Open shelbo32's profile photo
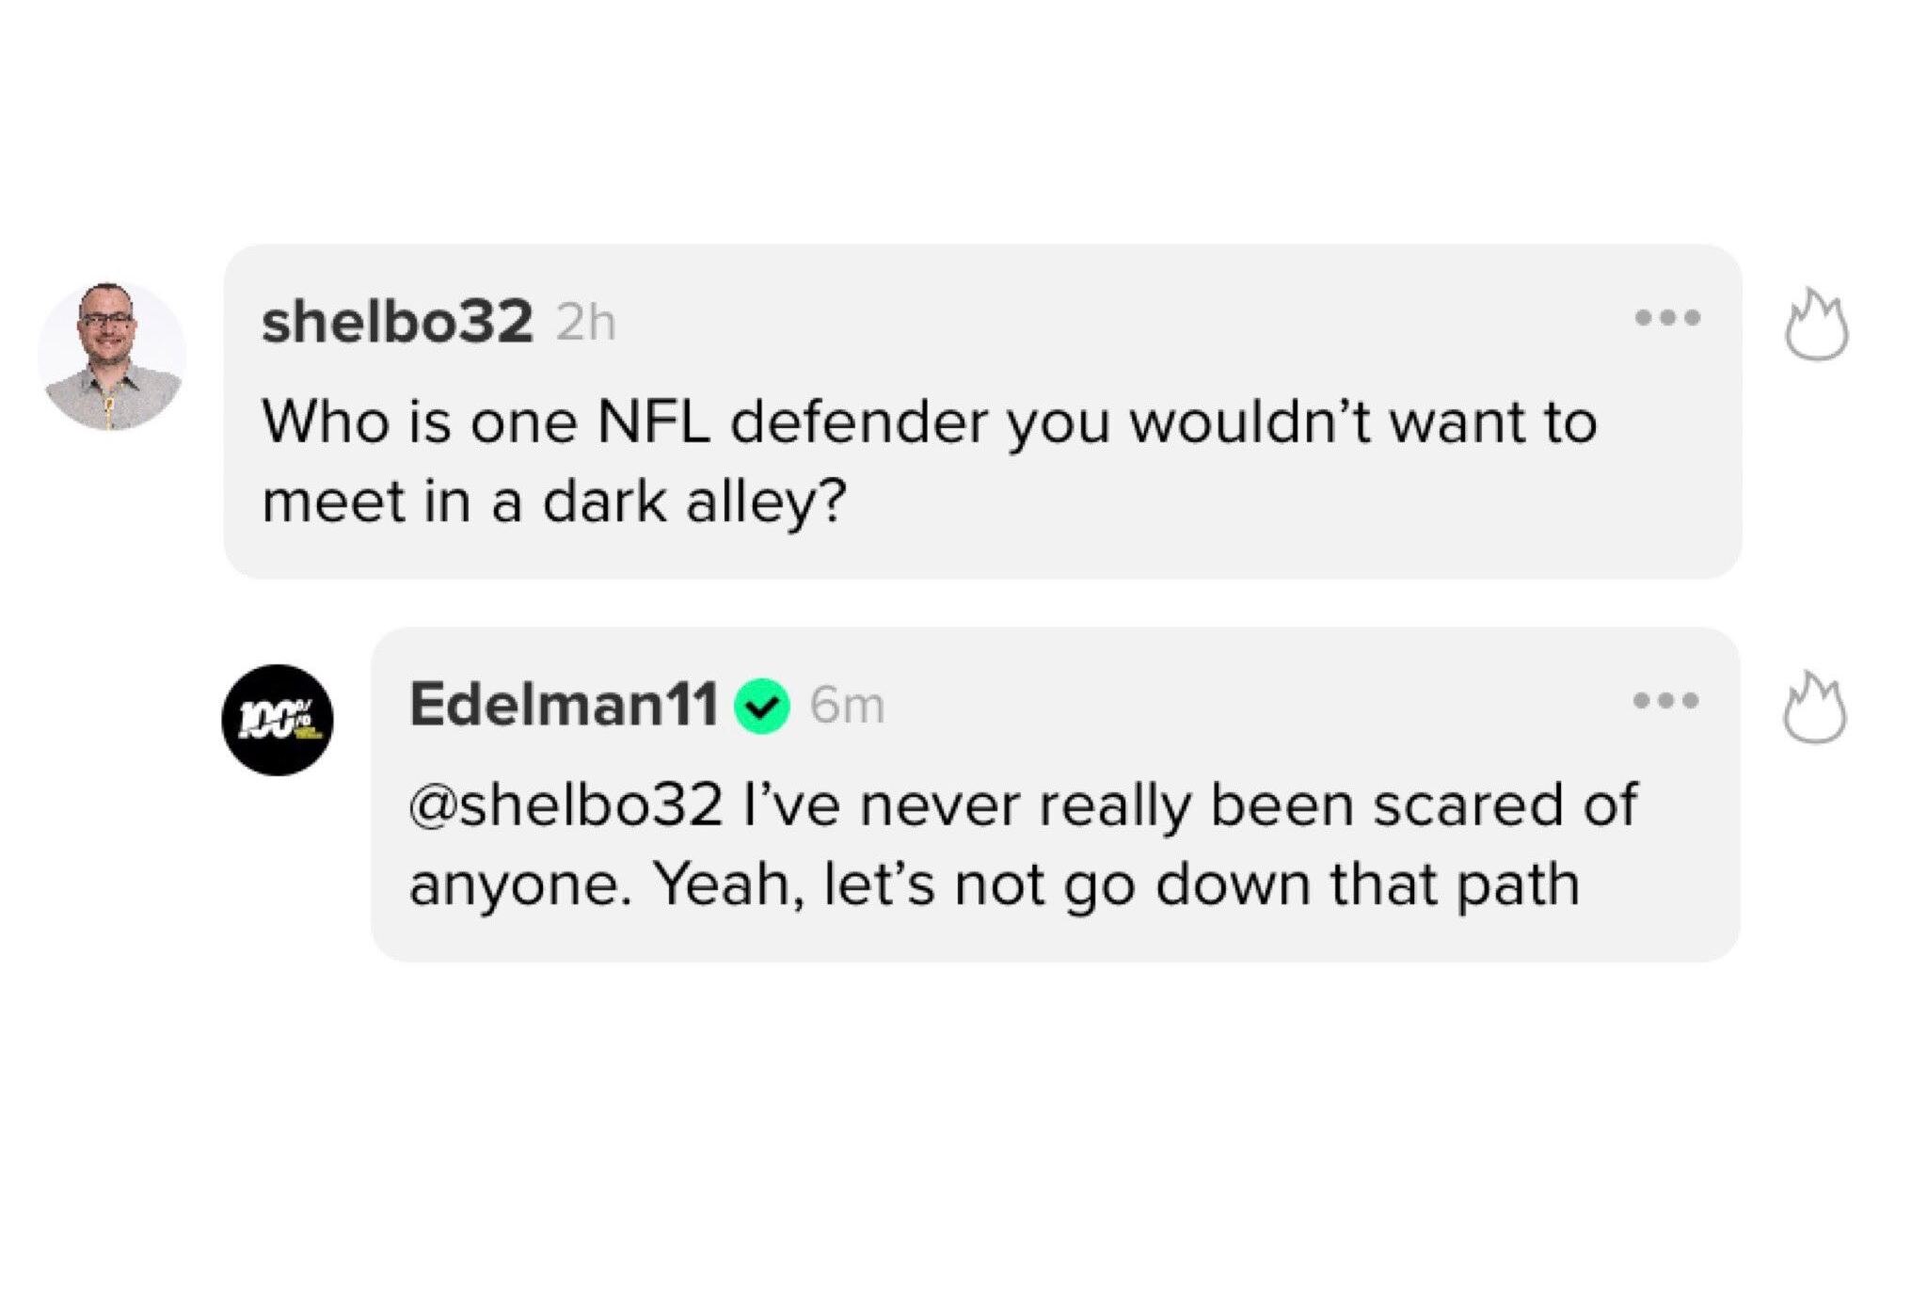 pyautogui.click(x=112, y=357)
